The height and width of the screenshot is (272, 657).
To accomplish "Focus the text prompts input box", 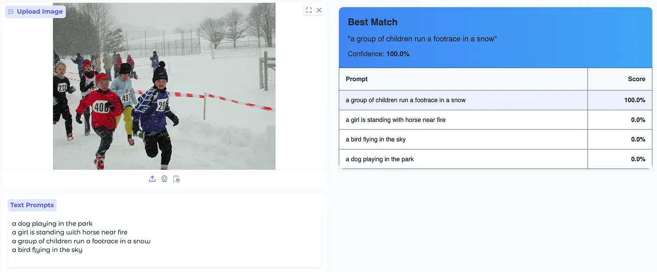I will click(164, 241).
